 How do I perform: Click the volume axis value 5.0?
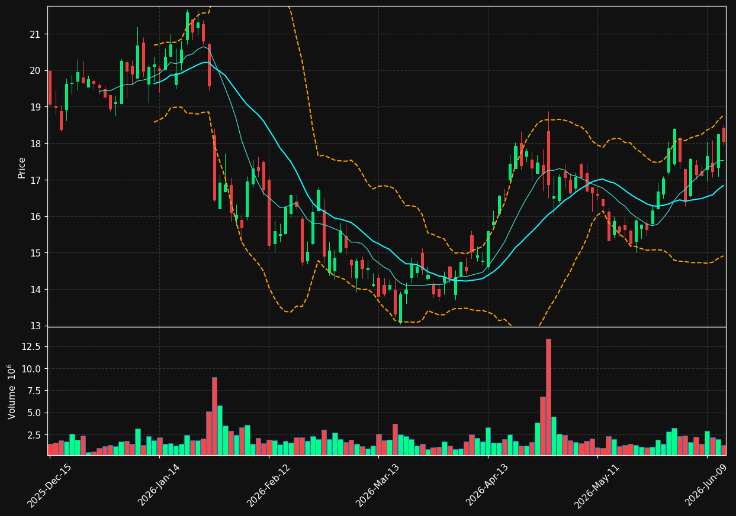coord(34,413)
